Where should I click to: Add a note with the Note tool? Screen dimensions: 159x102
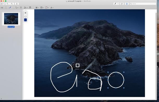pos(30,8)
